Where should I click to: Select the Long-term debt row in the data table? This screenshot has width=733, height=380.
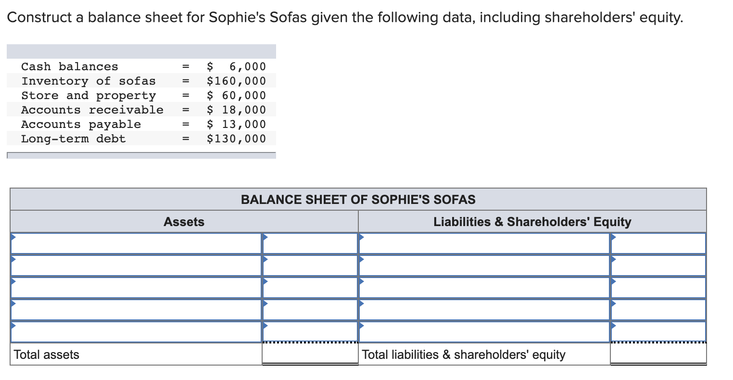[141, 139]
